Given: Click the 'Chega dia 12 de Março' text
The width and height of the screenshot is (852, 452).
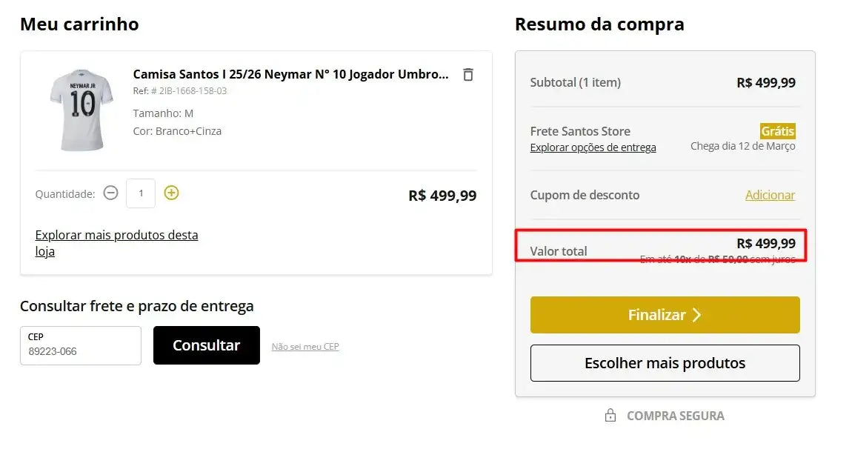Looking at the screenshot, I should 742,146.
